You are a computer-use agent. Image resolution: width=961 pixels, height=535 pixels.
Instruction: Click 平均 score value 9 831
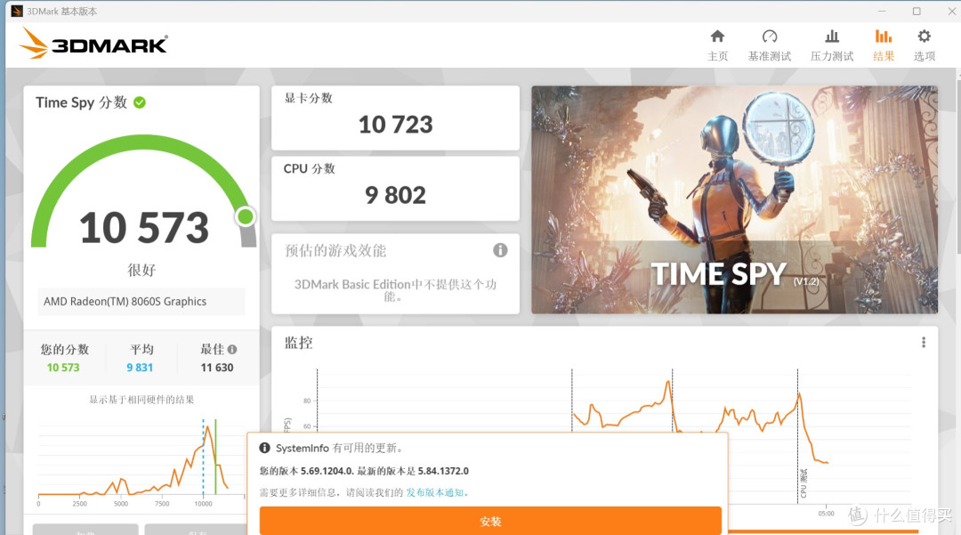(x=140, y=368)
